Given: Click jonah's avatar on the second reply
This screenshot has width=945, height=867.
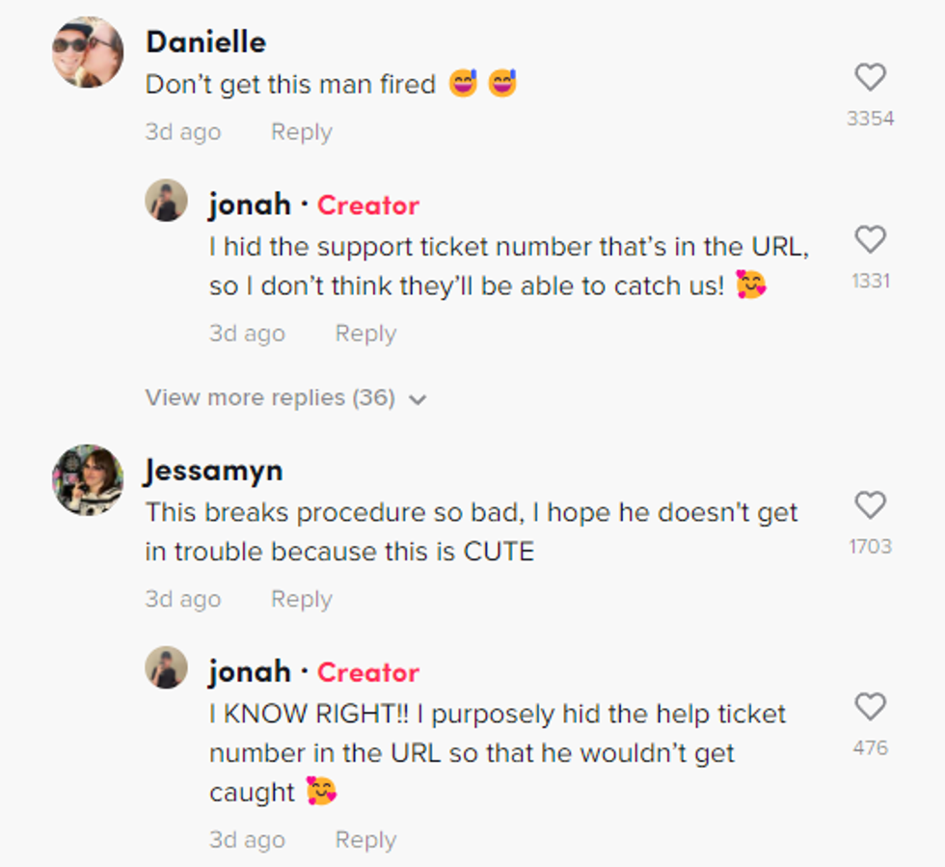Looking at the screenshot, I should (166, 666).
